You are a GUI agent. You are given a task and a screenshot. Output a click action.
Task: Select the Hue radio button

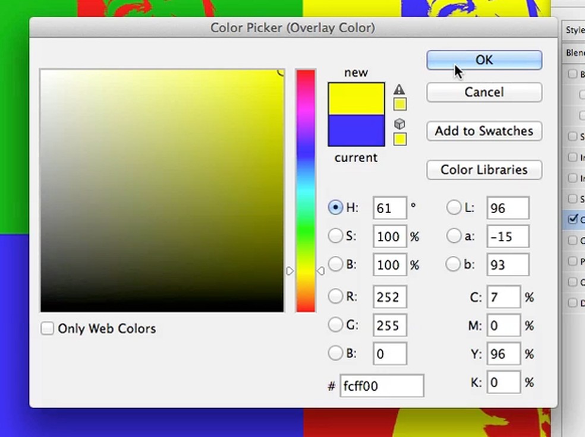click(x=334, y=208)
